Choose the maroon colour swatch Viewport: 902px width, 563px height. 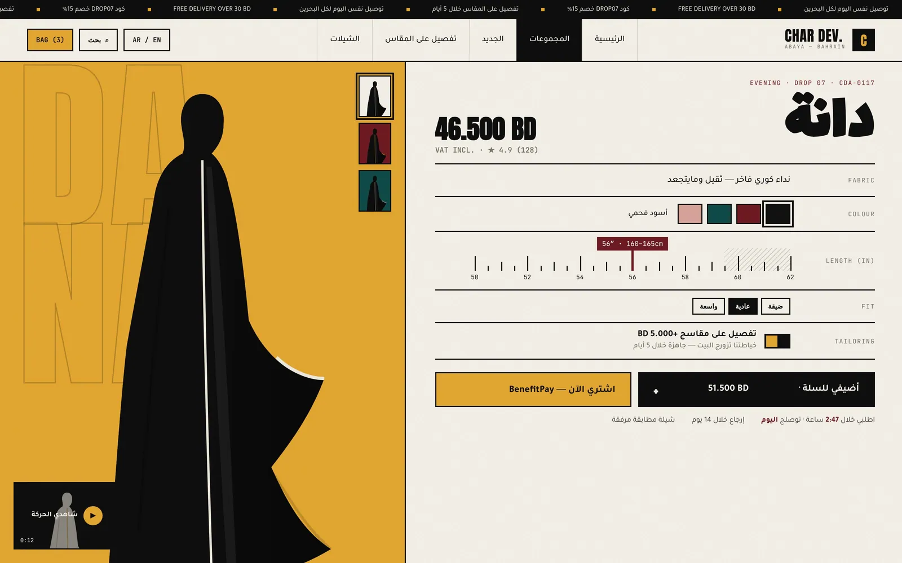[749, 214]
